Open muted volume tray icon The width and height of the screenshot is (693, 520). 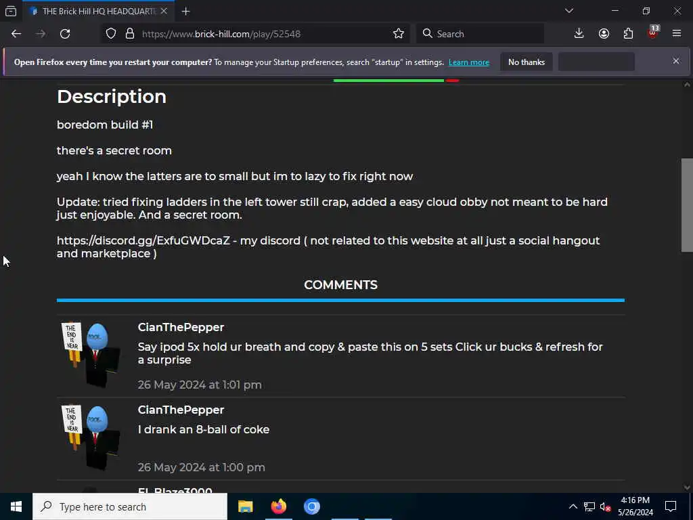point(605,506)
